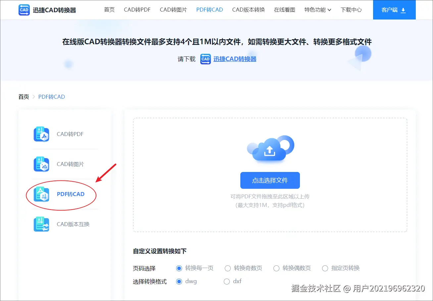Click the PDF转CAD sidebar icon
This screenshot has height=301, width=433.
click(x=41, y=194)
